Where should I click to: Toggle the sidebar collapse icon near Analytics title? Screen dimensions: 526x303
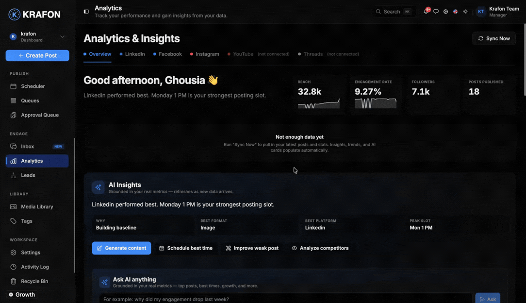click(x=86, y=11)
